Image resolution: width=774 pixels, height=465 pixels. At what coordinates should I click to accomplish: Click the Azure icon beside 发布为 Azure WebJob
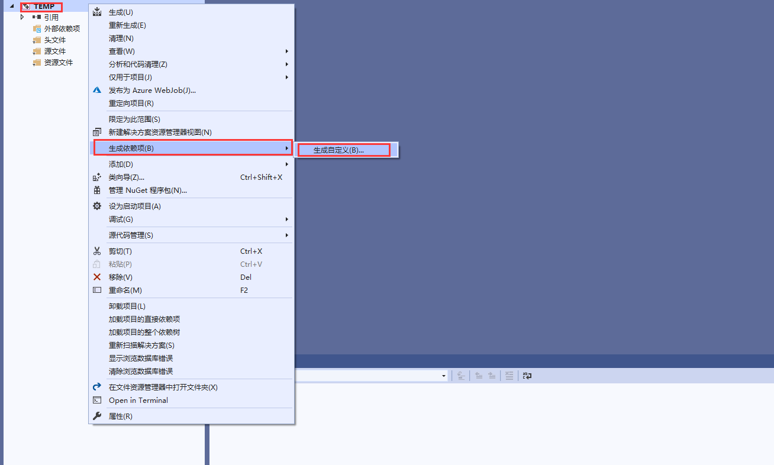(97, 90)
